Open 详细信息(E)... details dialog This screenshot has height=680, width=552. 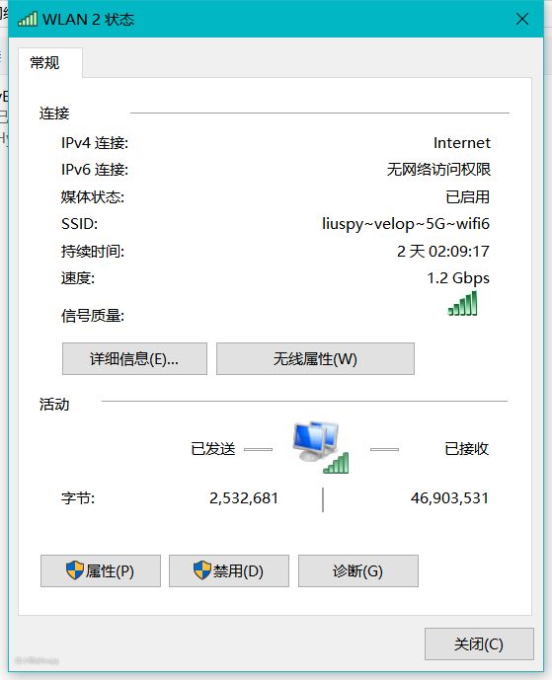(134, 358)
